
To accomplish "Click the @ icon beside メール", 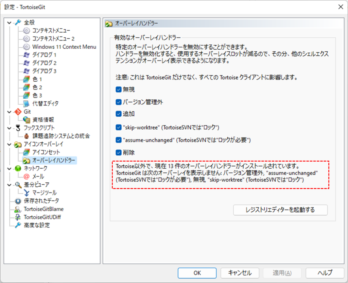I will tap(27, 177).
